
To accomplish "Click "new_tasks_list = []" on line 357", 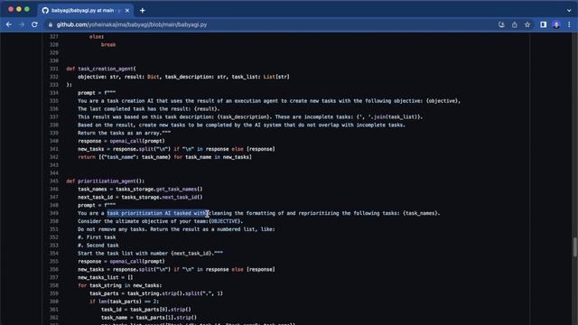I will click(105, 277).
